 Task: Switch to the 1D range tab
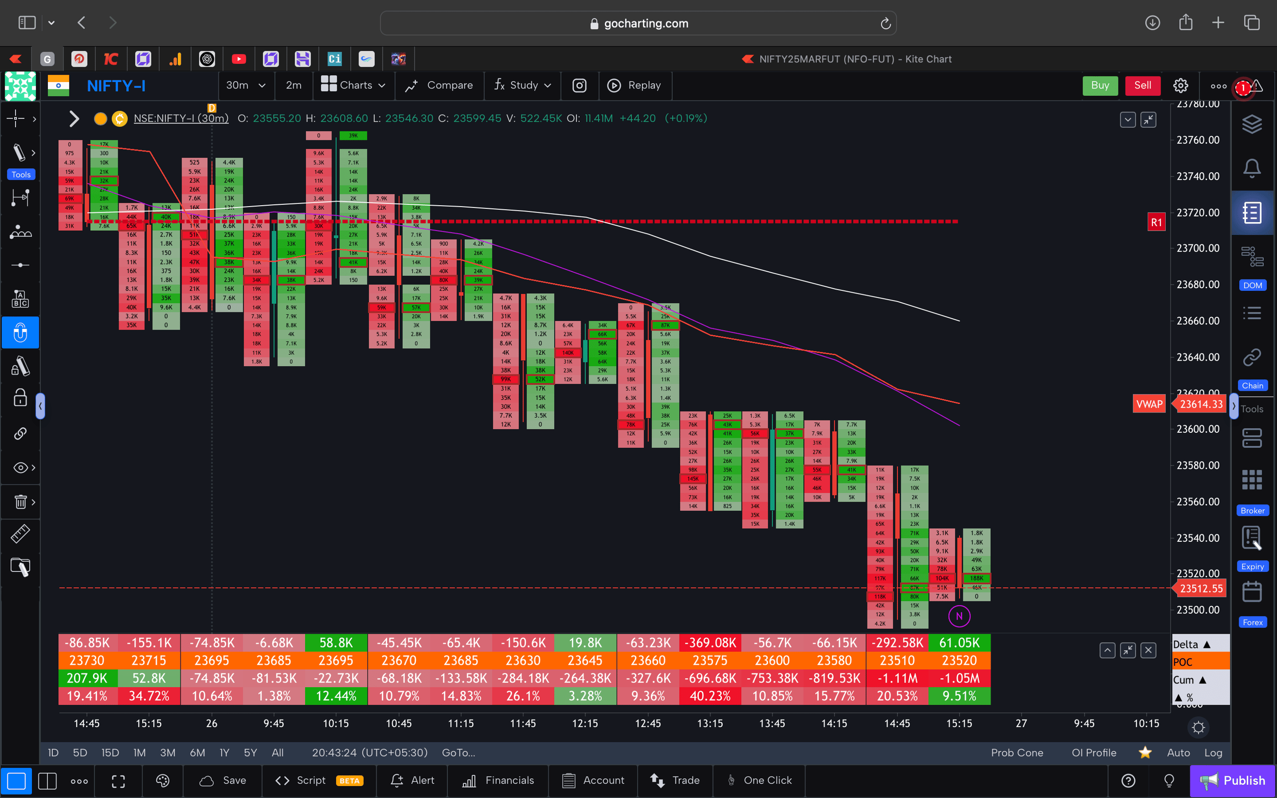pyautogui.click(x=53, y=752)
